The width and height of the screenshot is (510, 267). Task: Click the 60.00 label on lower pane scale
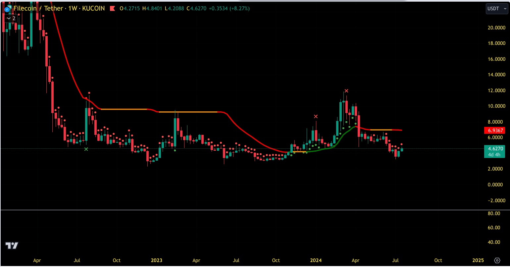tap(494, 228)
